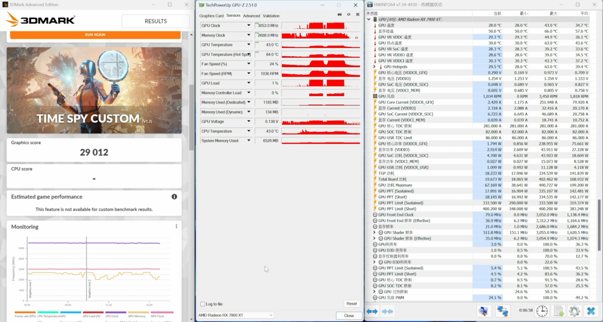
Task: Click HWiNFO network monitors icon
Action: tap(502, 311)
